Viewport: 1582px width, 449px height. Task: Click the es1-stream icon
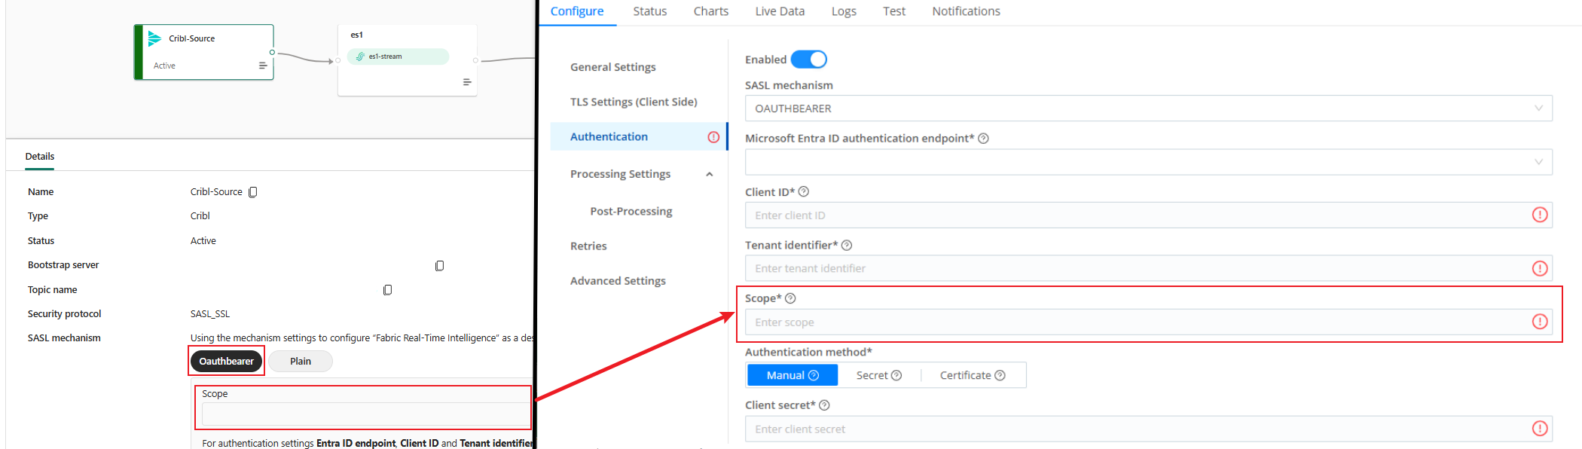point(360,57)
